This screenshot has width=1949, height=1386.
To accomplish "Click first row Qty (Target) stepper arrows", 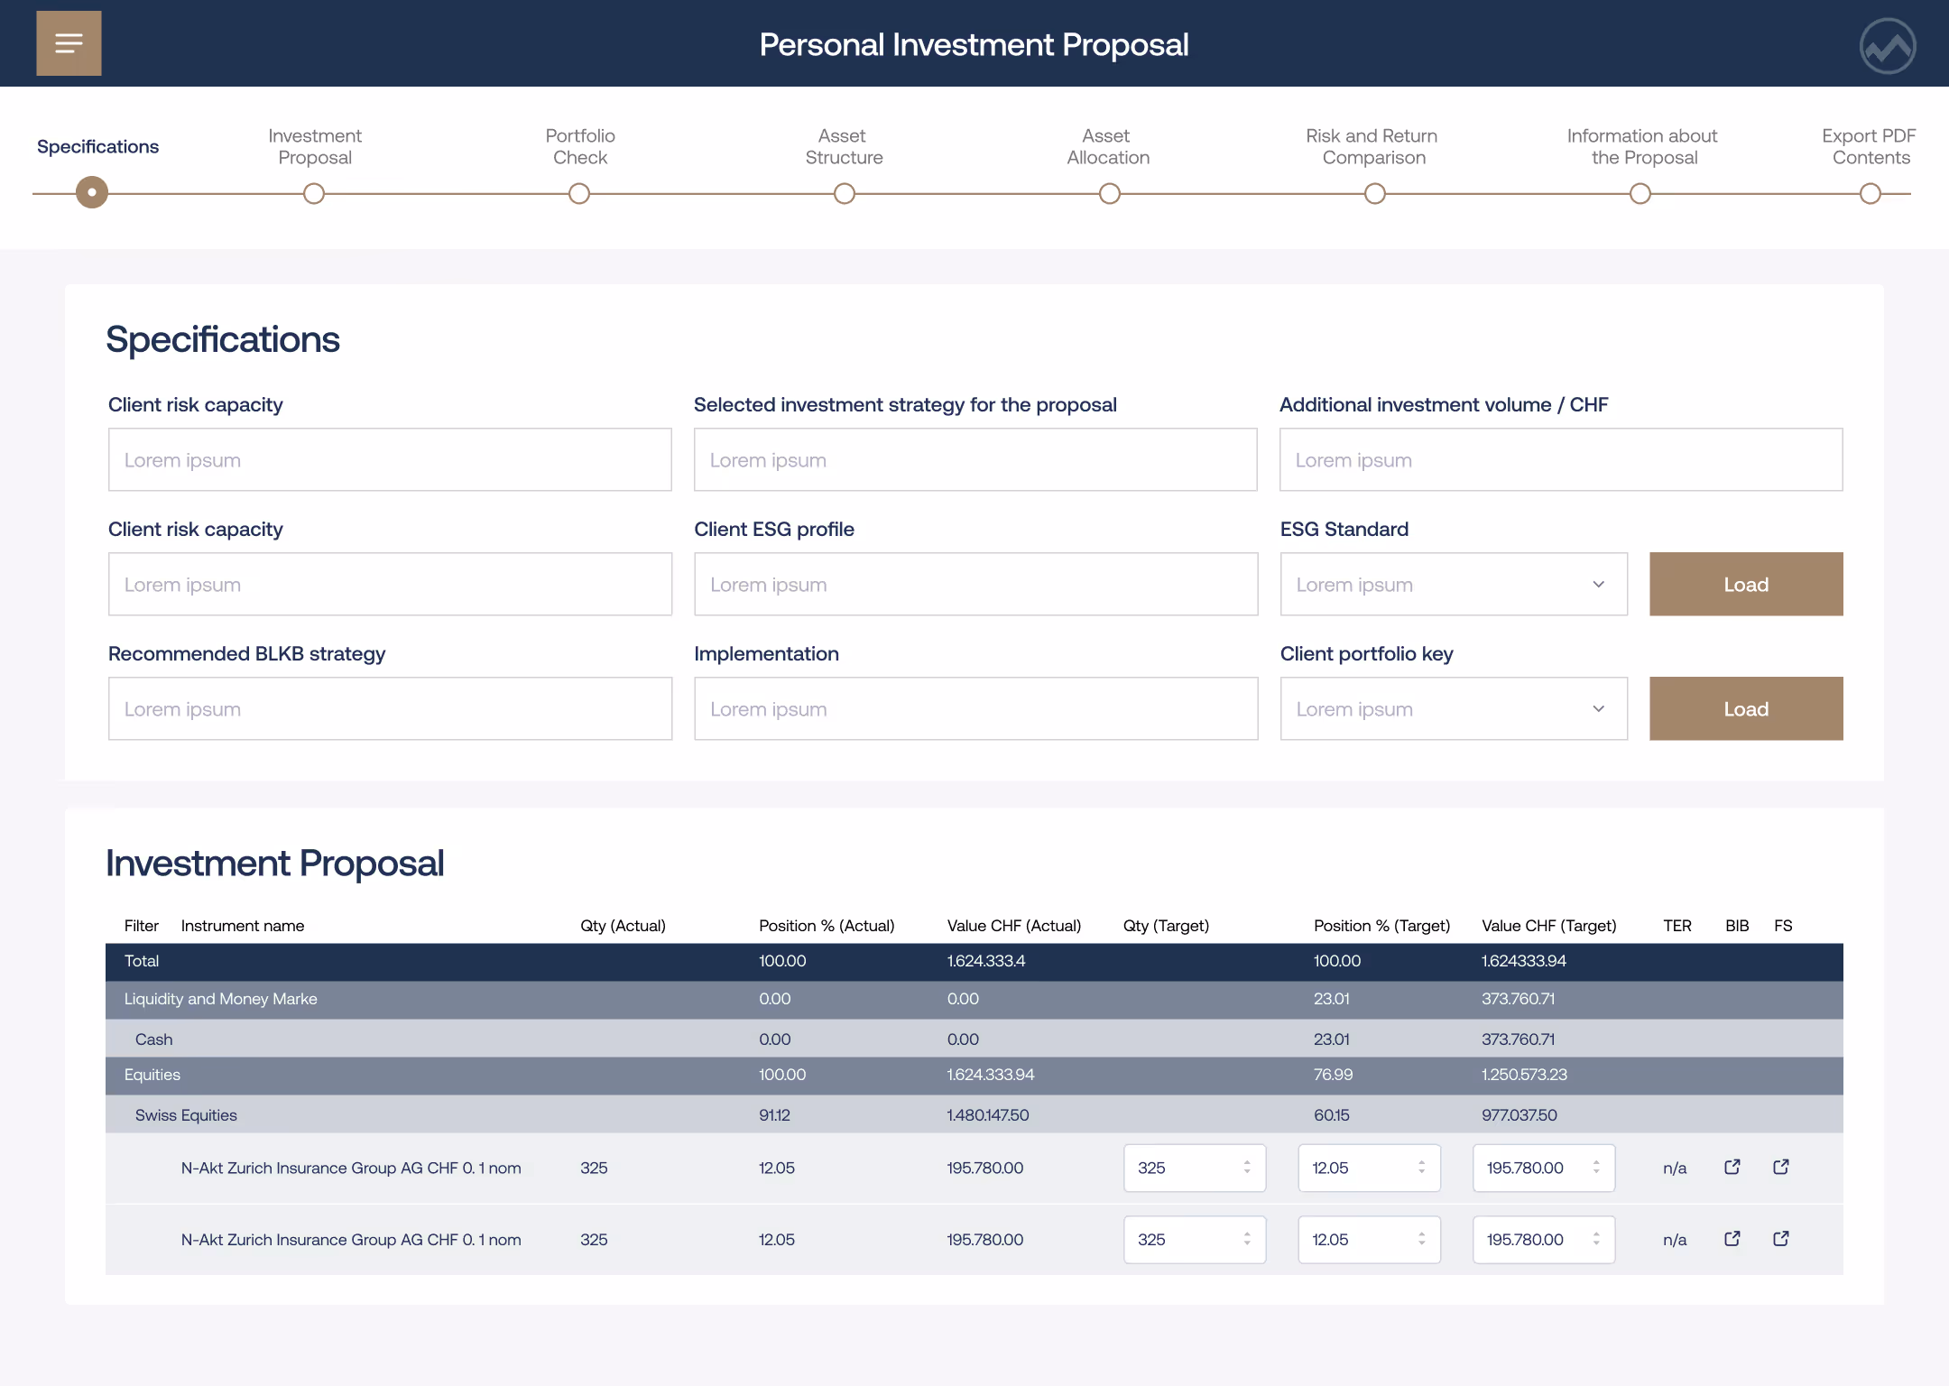I will pos(1247,1167).
